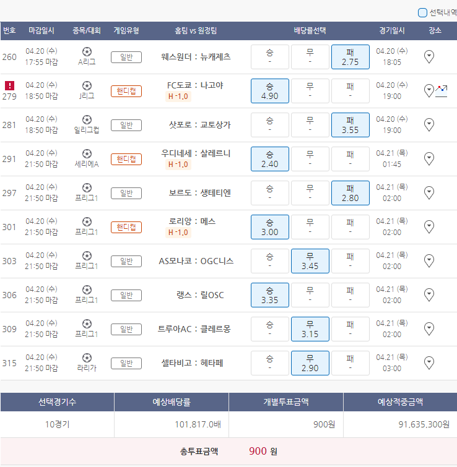Deselect 무 3.45 for AS모나코 vs OGC니스

tap(310, 261)
